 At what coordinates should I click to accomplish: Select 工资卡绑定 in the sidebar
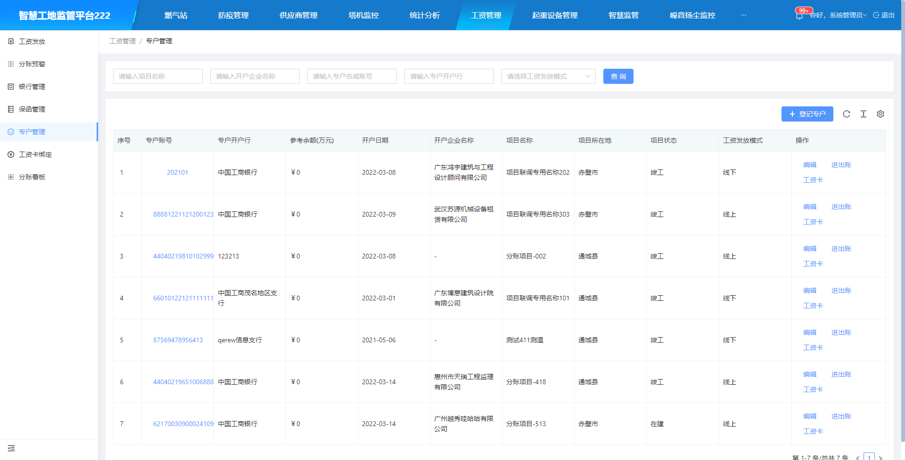[49, 154]
